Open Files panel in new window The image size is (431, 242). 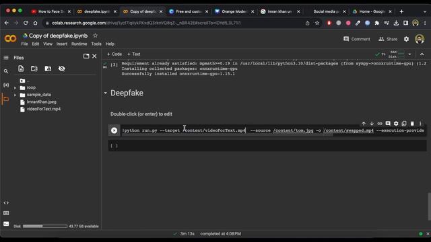(86, 56)
